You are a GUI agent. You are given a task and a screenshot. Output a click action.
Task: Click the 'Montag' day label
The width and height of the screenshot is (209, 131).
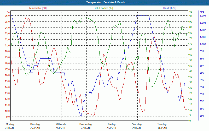click(x=10, y=124)
